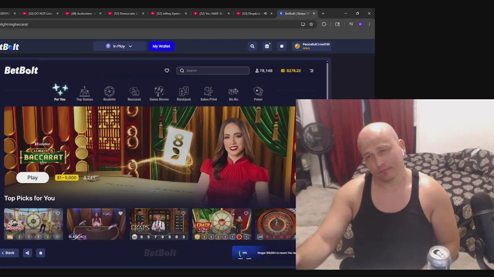Click the site search magnifier button

click(252, 46)
